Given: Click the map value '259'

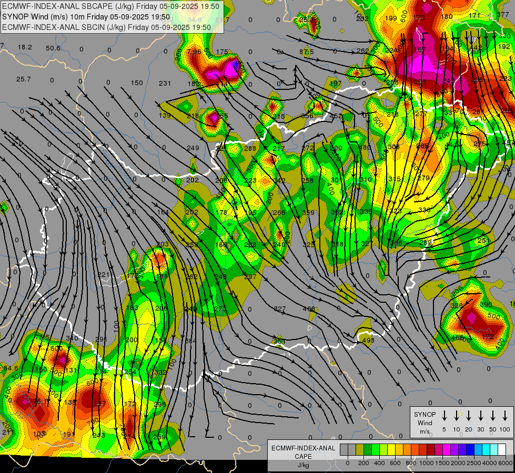Looking at the screenshot, I should (x=159, y=437).
